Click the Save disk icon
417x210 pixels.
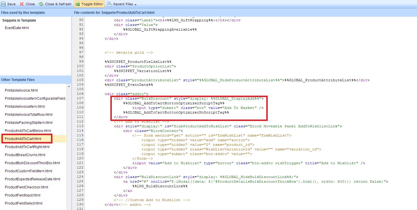coord(3,4)
